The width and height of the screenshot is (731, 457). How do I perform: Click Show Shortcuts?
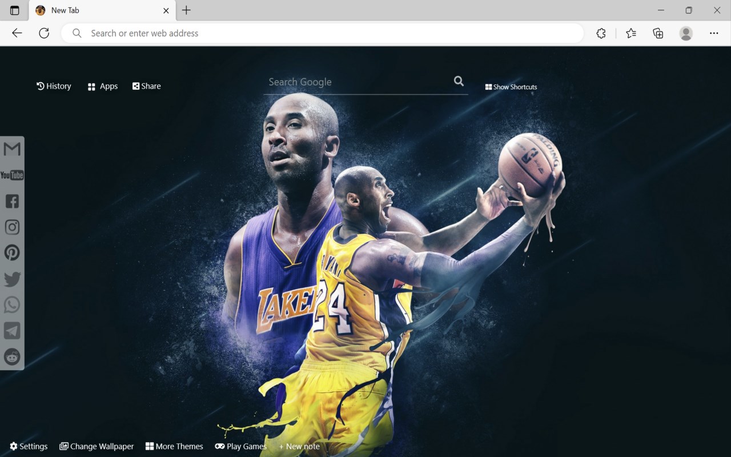(511, 87)
